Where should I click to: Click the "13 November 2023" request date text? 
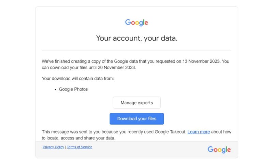(x=201, y=62)
